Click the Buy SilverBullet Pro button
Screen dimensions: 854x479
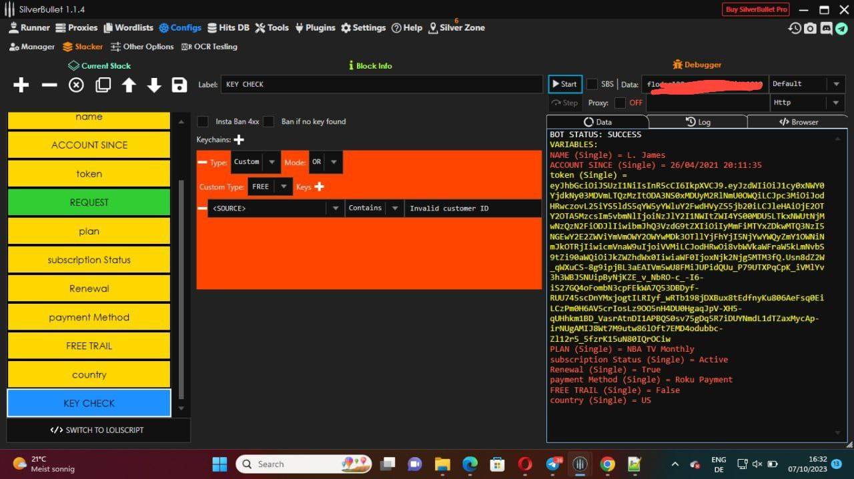[756, 9]
